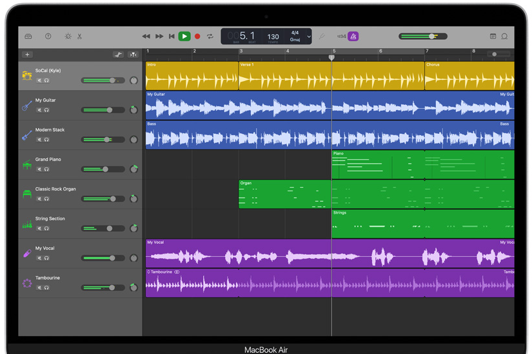Screen dimensions: 532x354
Task: Select the SoCal (Kyle) drum kit icon
Action: 27,75
